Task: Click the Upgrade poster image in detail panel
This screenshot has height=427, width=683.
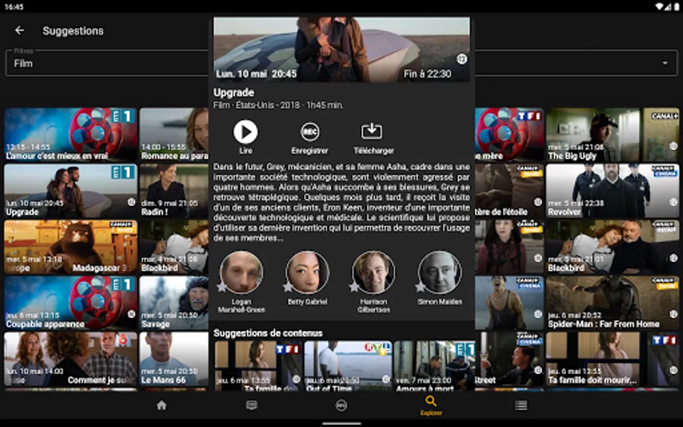Action: click(341, 50)
